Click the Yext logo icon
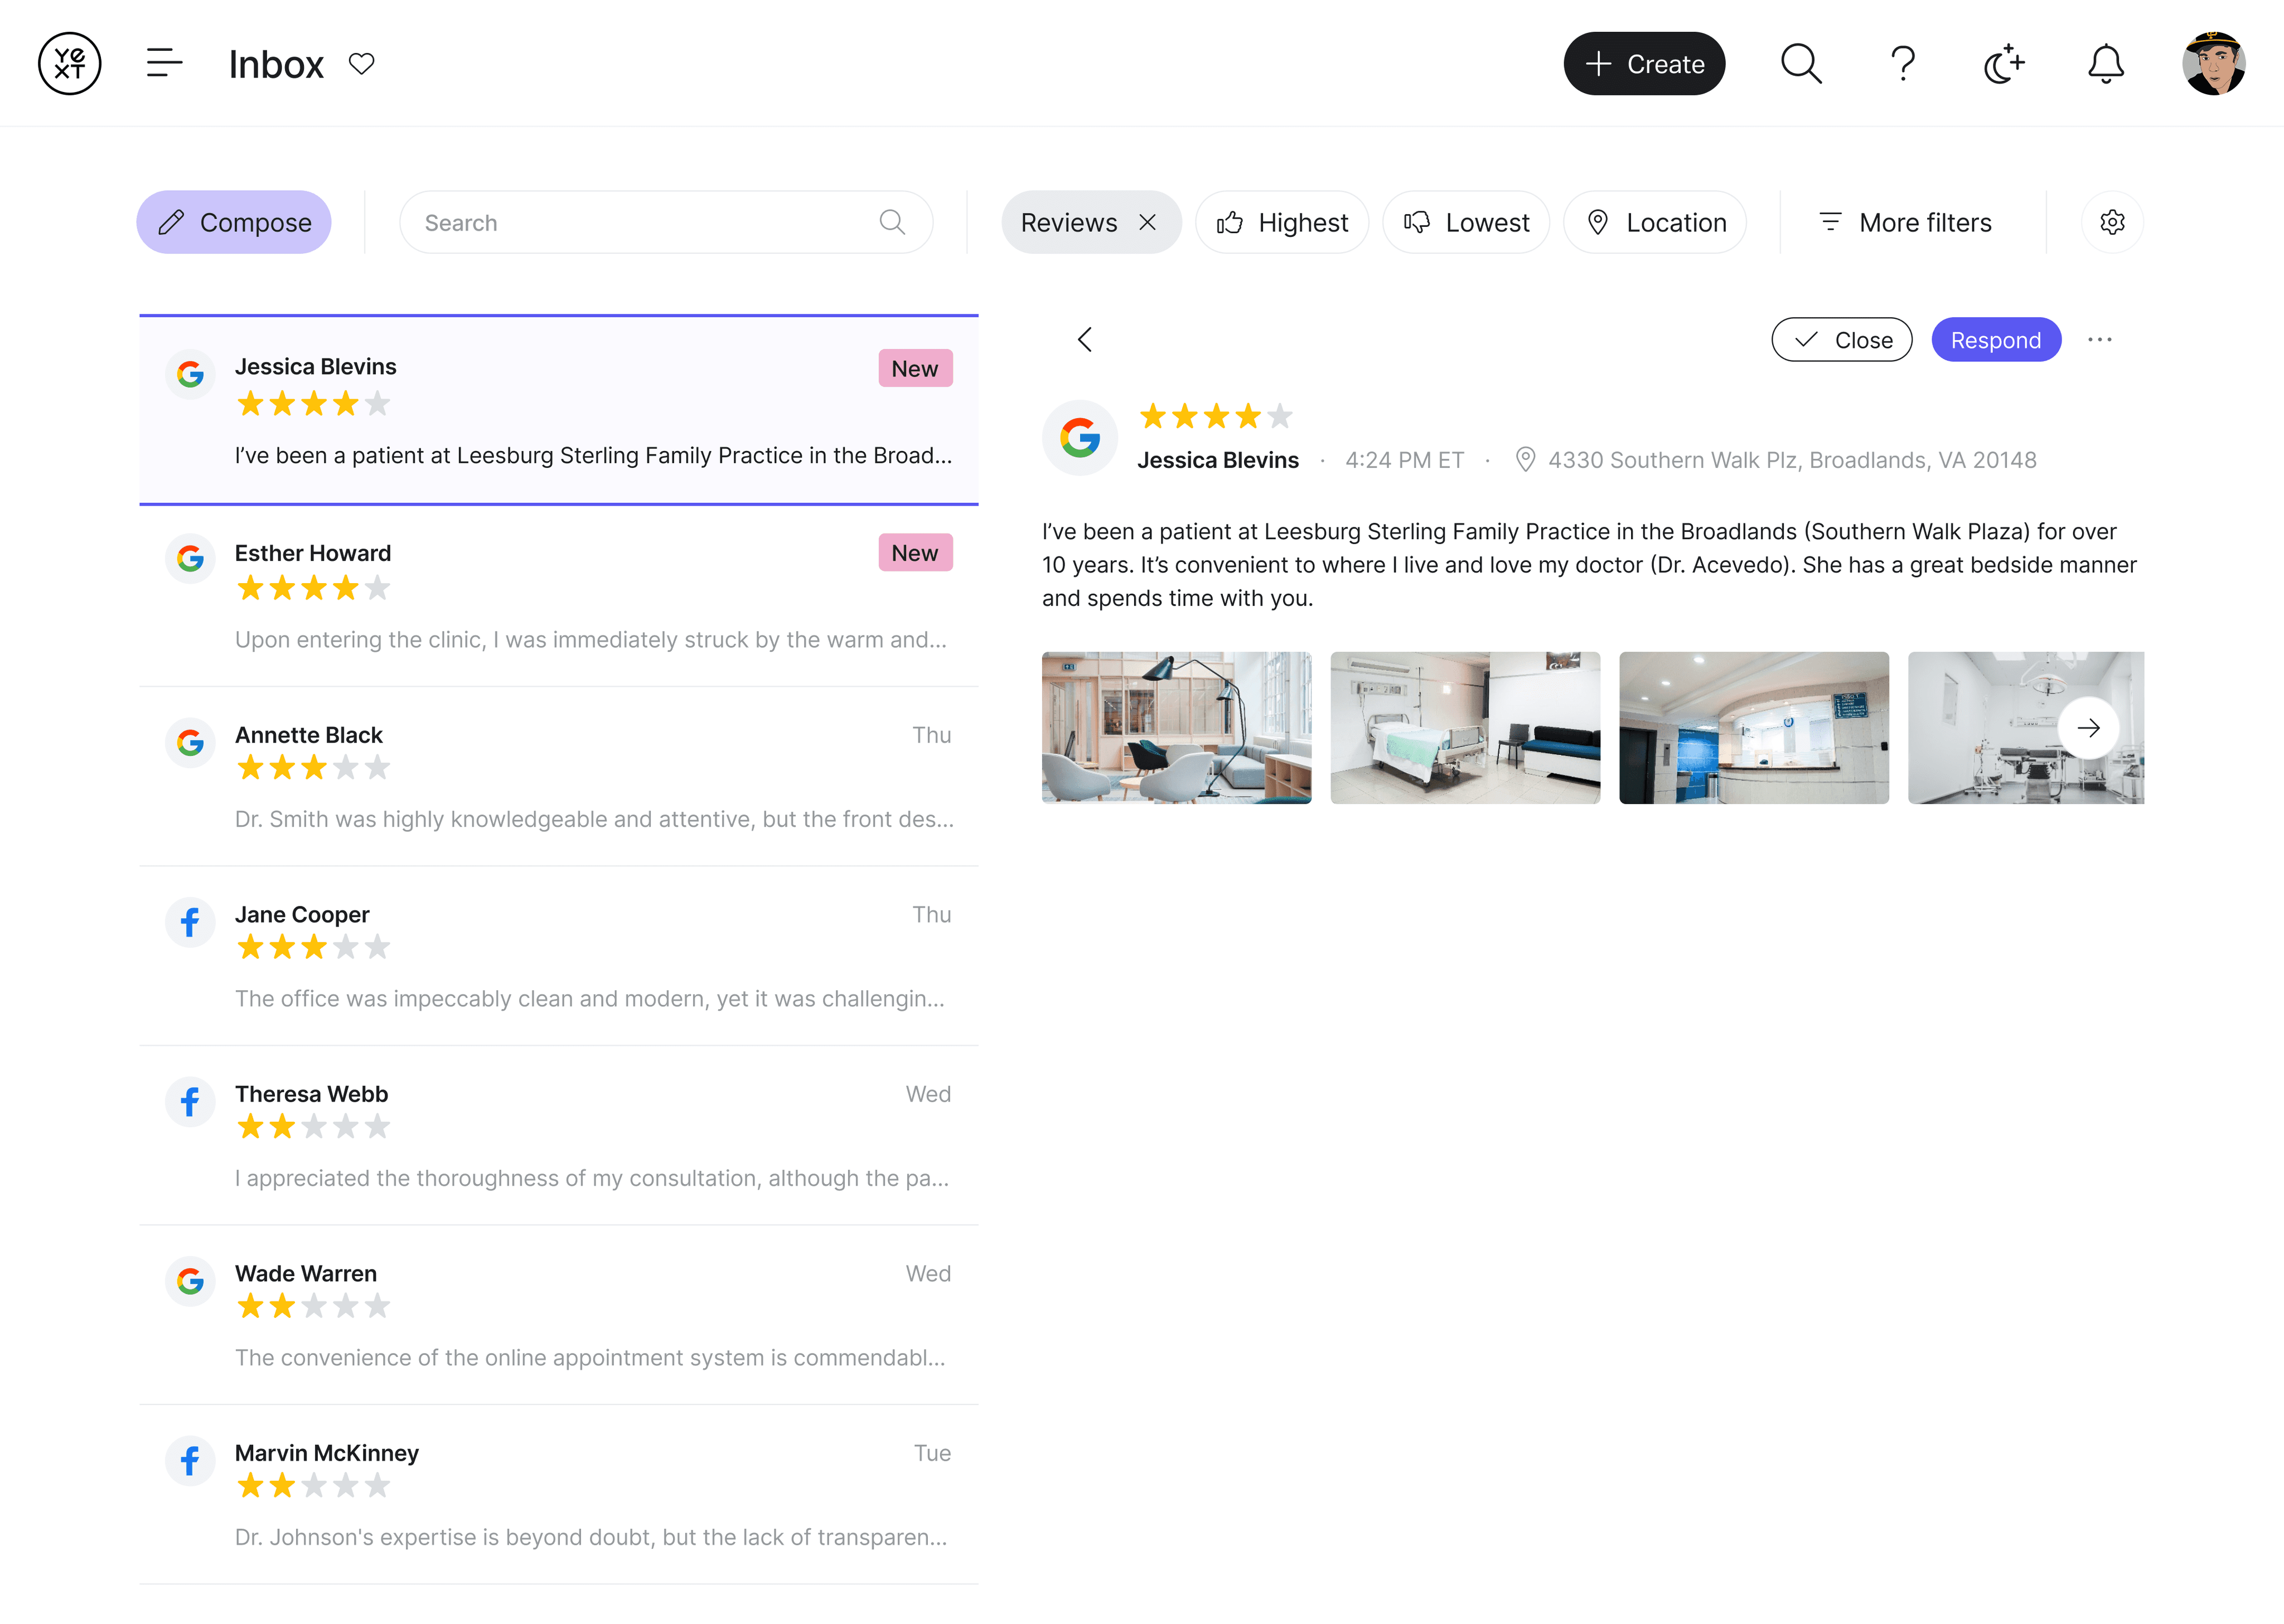This screenshot has width=2284, height=1624. click(69, 63)
